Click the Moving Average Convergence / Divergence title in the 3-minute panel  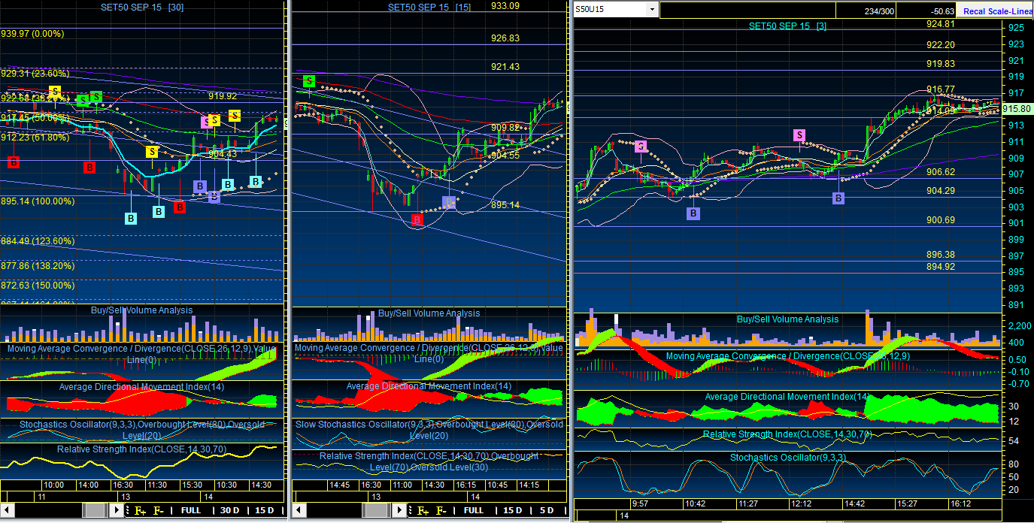(x=788, y=356)
